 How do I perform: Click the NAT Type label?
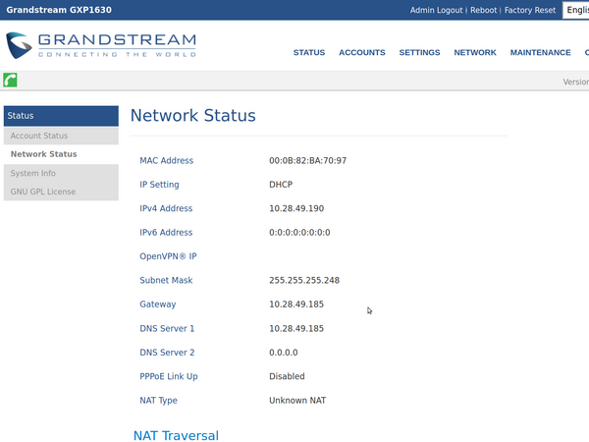(x=158, y=401)
